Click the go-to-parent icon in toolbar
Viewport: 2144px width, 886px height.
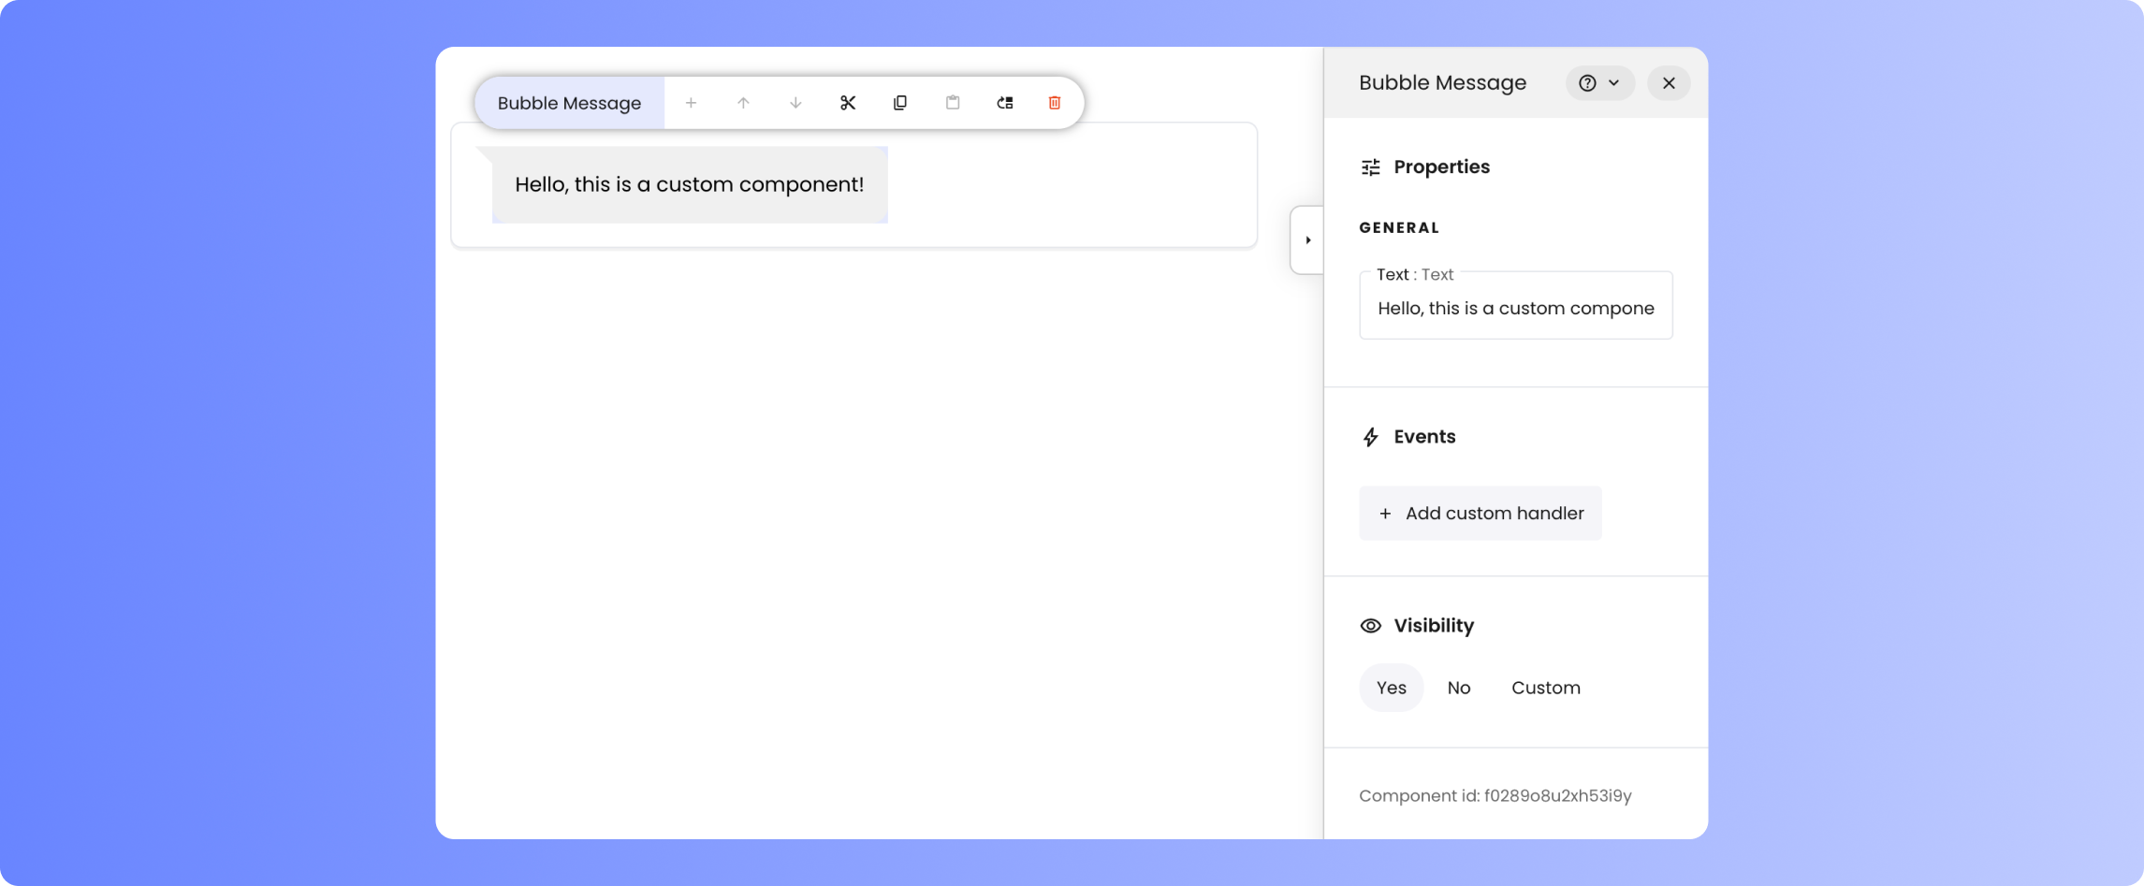click(1005, 103)
